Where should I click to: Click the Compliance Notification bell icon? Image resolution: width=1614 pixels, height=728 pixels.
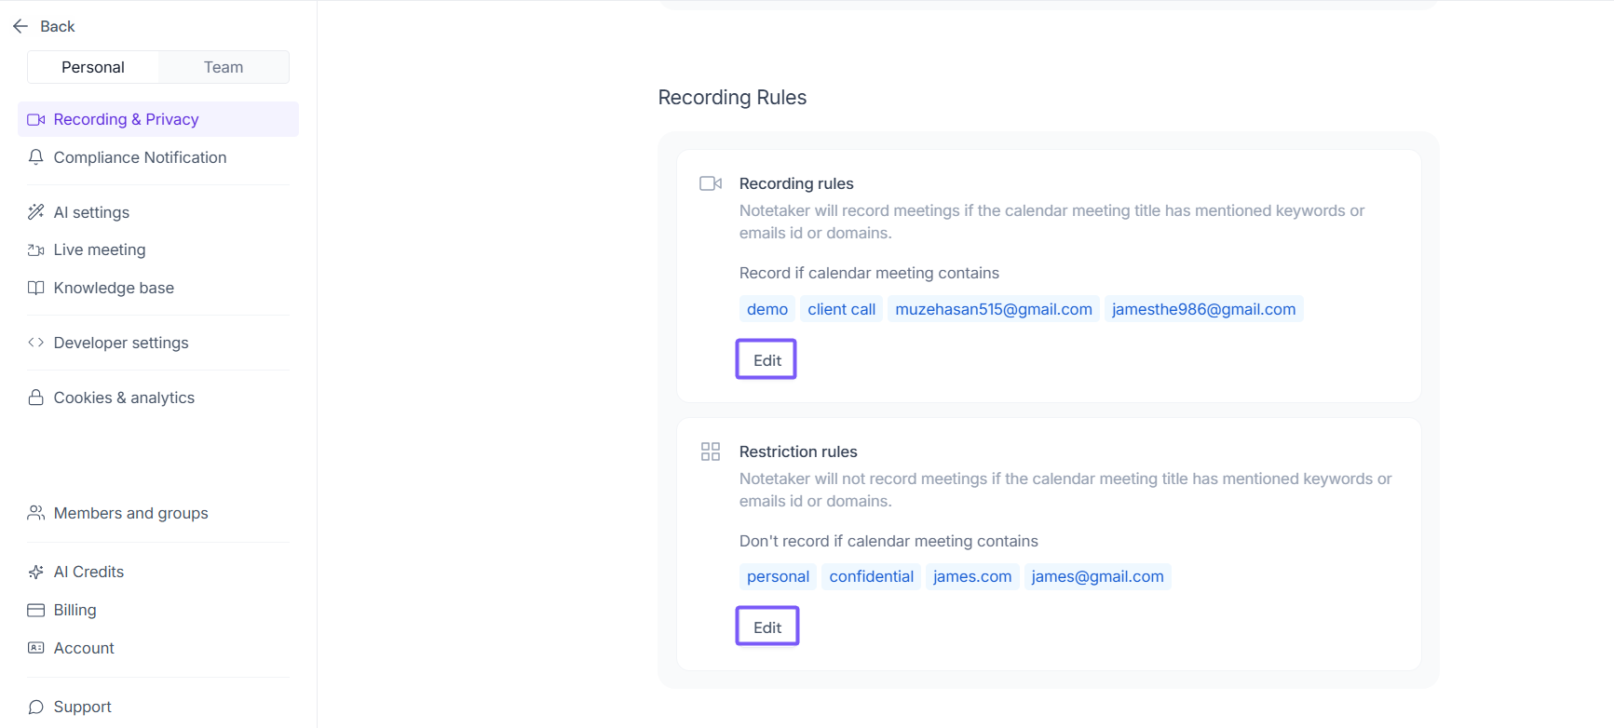tap(36, 157)
